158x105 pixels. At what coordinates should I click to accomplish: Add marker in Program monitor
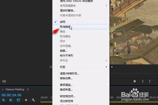tap(135, 81)
